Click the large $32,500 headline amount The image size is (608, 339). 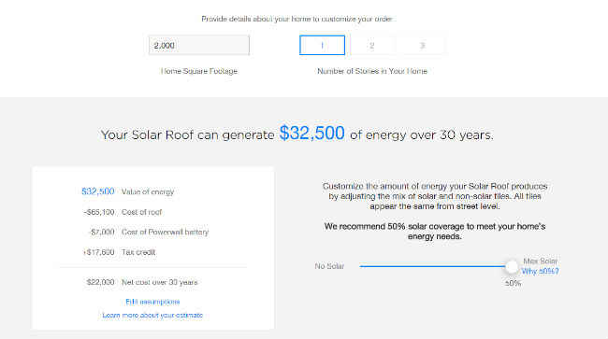coord(311,134)
